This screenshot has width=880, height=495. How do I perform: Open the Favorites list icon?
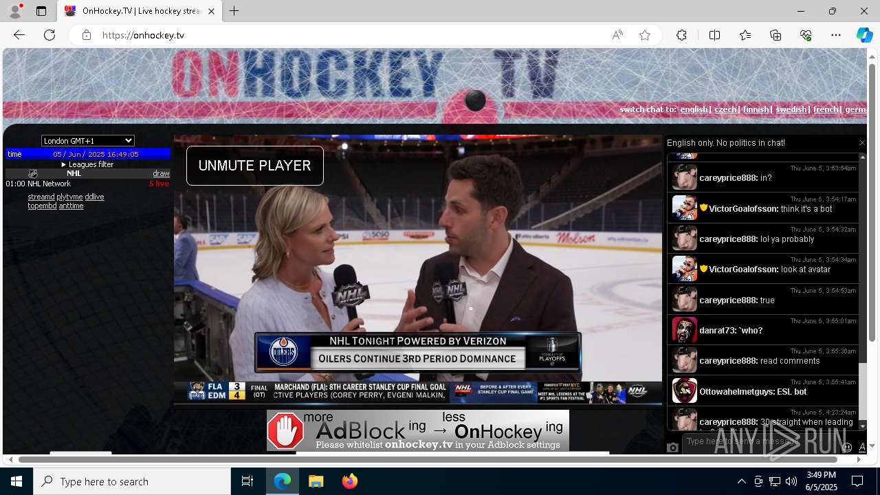pyautogui.click(x=745, y=35)
